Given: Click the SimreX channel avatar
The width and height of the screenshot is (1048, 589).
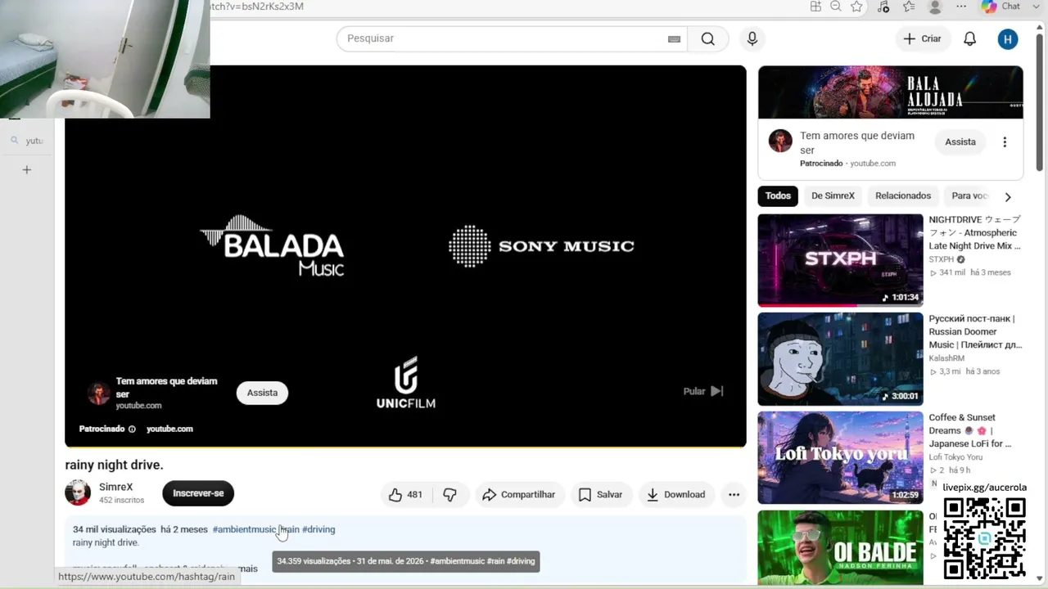Looking at the screenshot, I should [78, 492].
